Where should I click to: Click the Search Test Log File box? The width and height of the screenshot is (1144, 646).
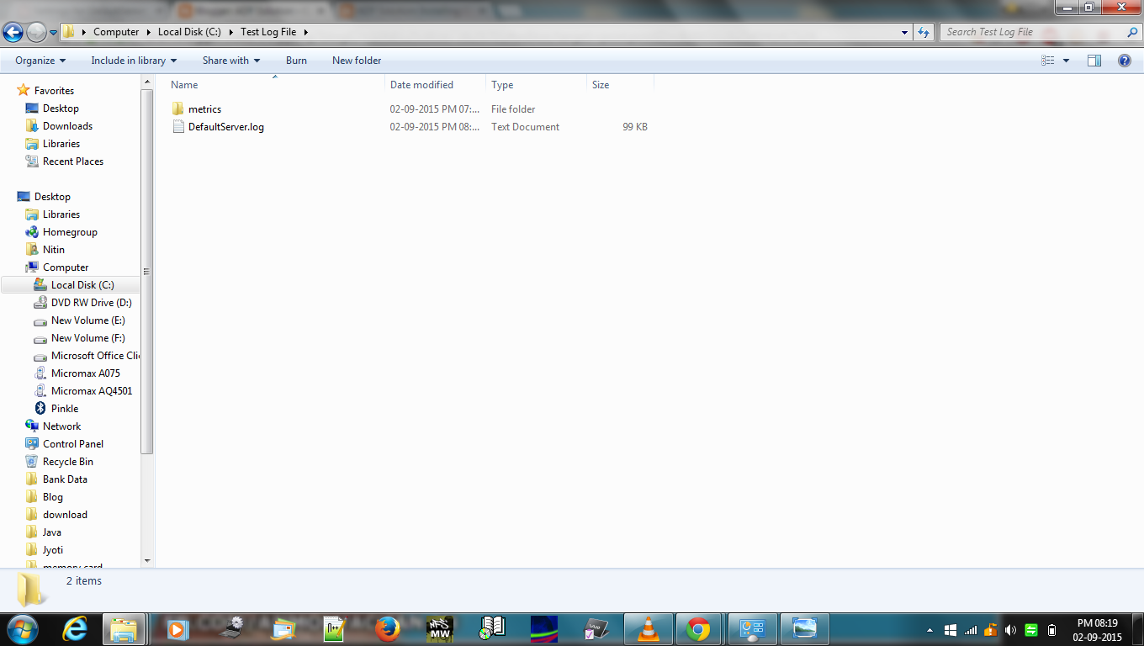click(x=1041, y=32)
